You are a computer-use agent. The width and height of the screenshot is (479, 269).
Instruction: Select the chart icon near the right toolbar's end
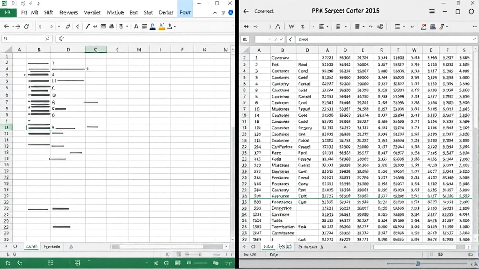point(433,27)
